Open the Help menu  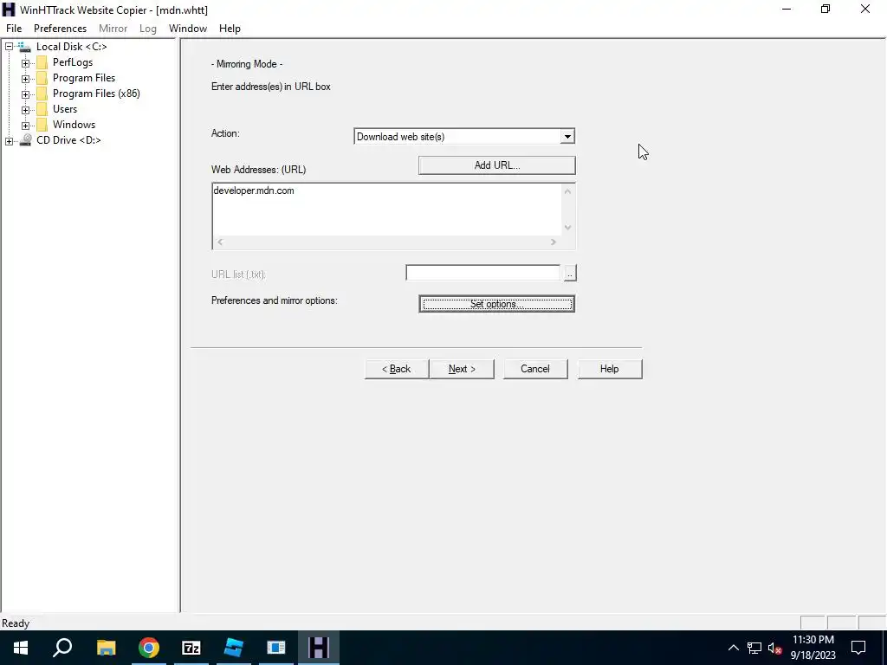(x=230, y=29)
